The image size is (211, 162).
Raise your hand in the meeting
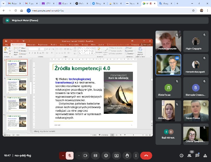[127, 156]
